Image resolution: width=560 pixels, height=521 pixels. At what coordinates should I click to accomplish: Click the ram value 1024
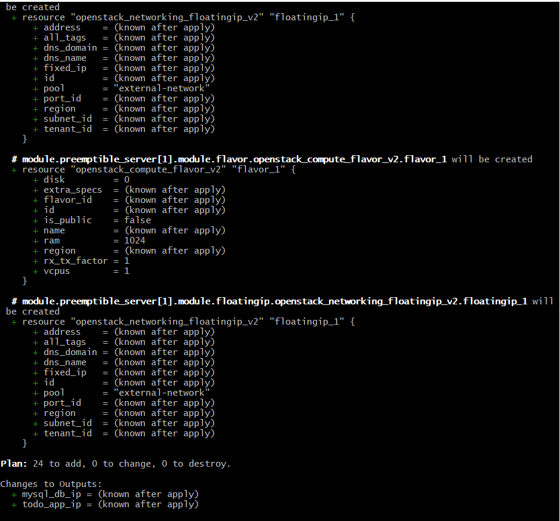(135, 241)
